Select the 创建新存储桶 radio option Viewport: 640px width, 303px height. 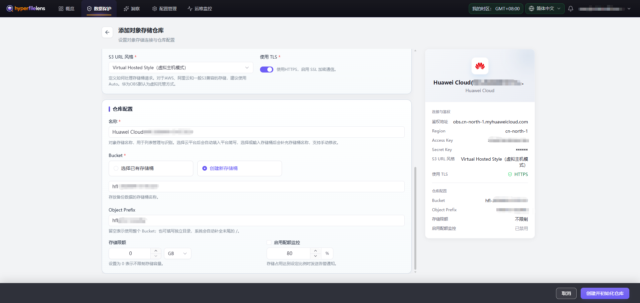coord(239,168)
